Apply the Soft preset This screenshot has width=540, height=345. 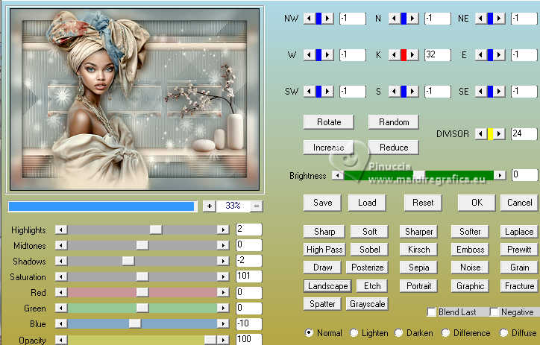pyautogui.click(x=369, y=232)
